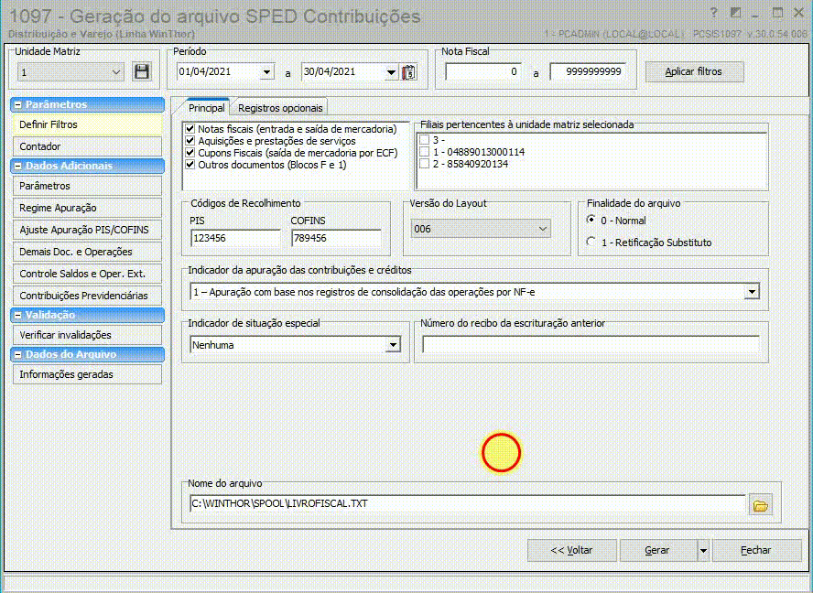
Task: Open Informações geradas item
Action: point(87,374)
